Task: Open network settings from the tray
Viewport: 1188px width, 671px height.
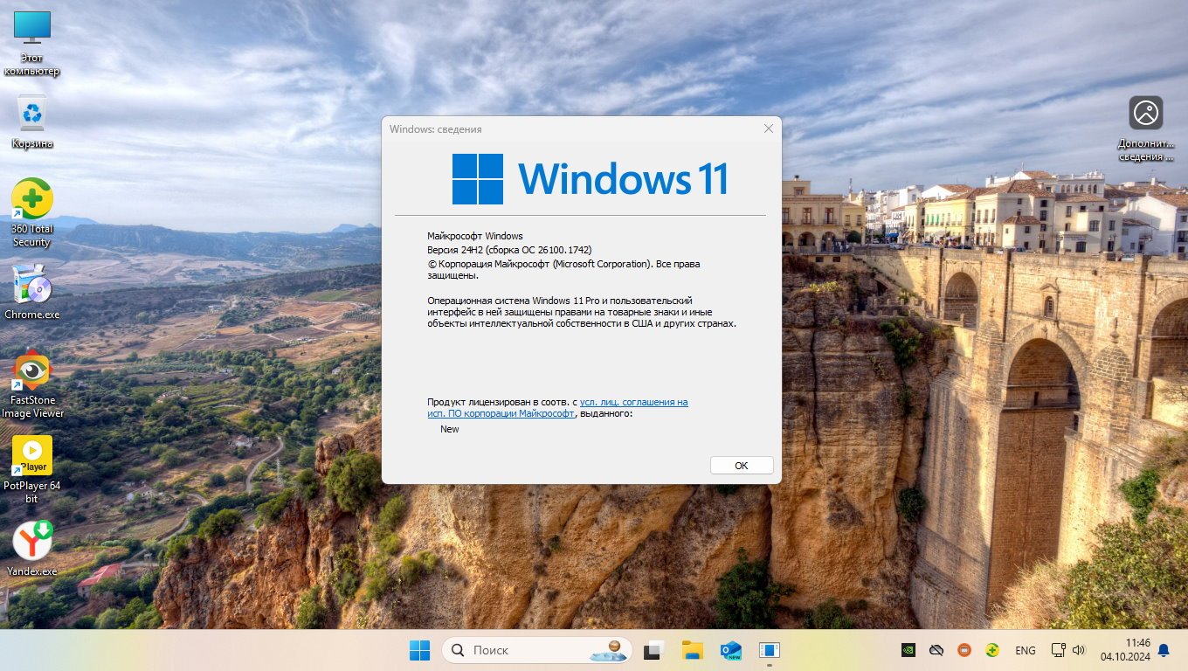Action: click(1058, 650)
